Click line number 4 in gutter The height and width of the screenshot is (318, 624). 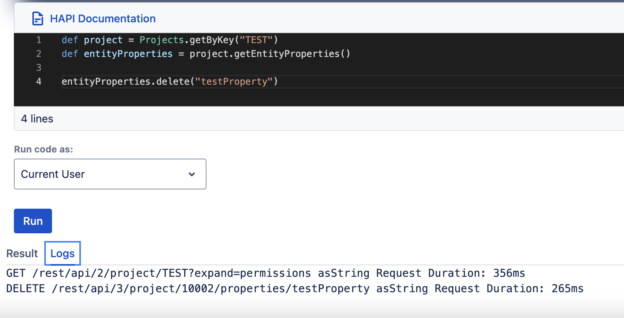coord(39,82)
